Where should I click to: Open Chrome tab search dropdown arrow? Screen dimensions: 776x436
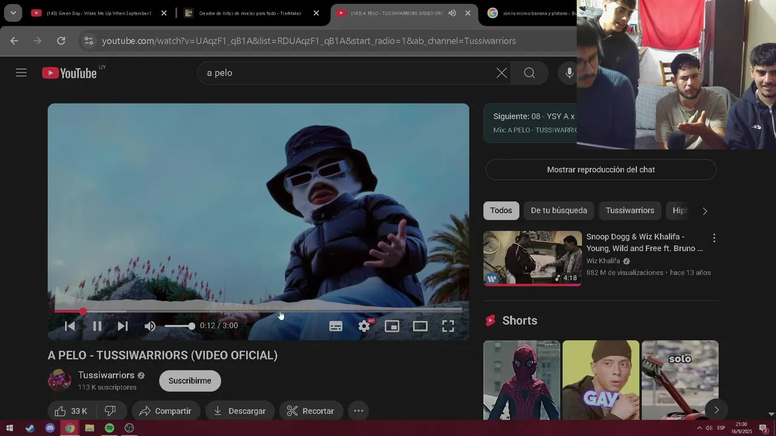pyautogui.click(x=13, y=13)
